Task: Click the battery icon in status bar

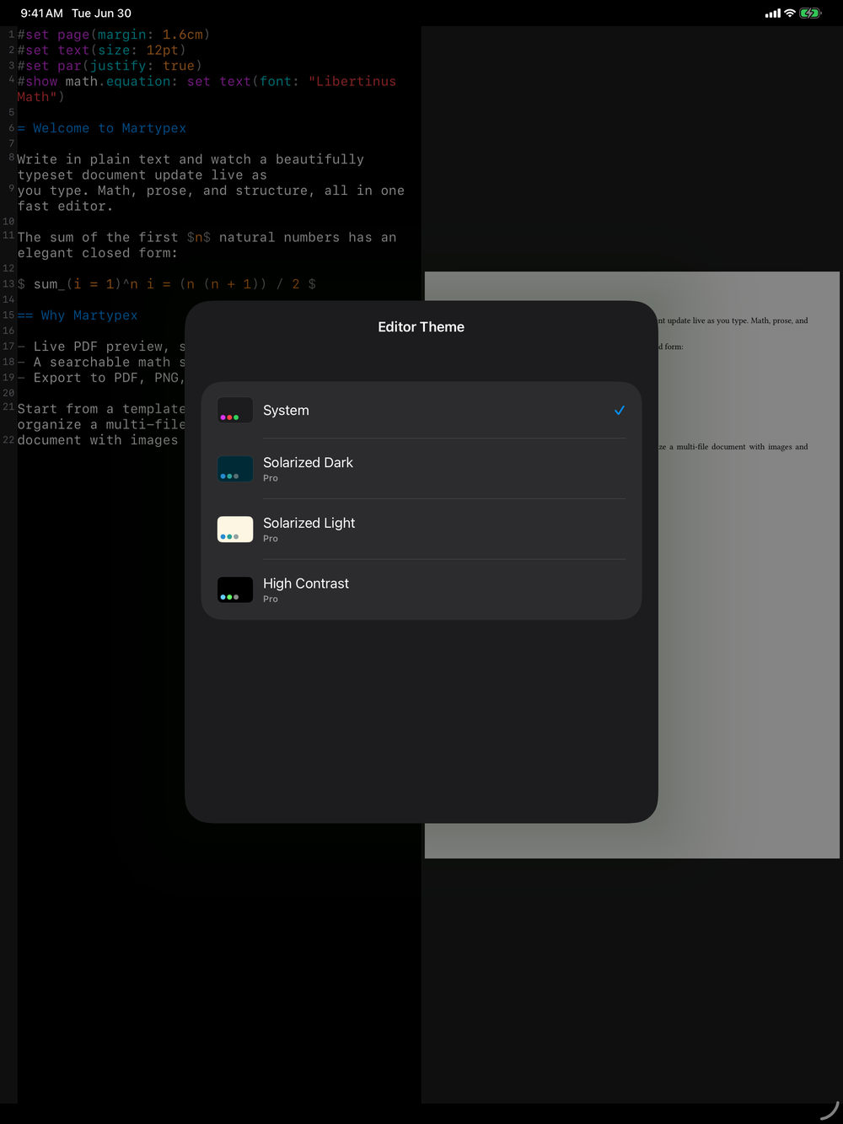Action: [810, 13]
